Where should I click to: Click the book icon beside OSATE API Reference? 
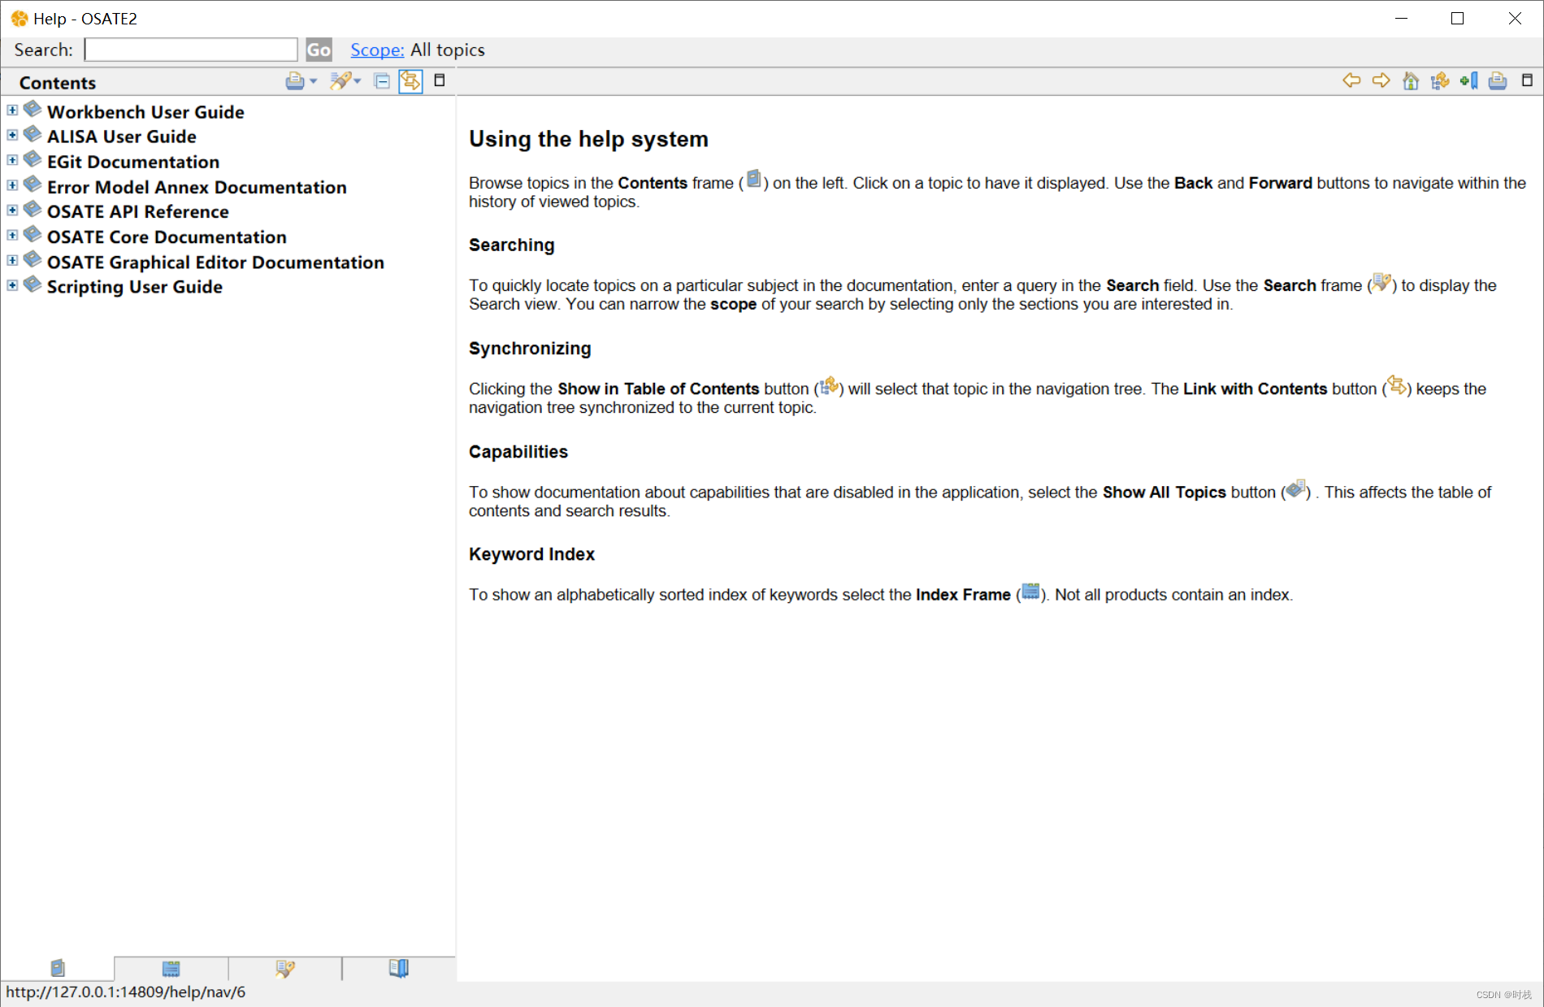[33, 209]
